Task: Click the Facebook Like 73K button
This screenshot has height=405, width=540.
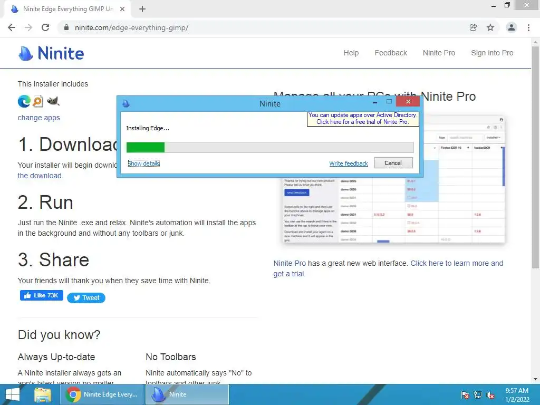Action: (41, 295)
